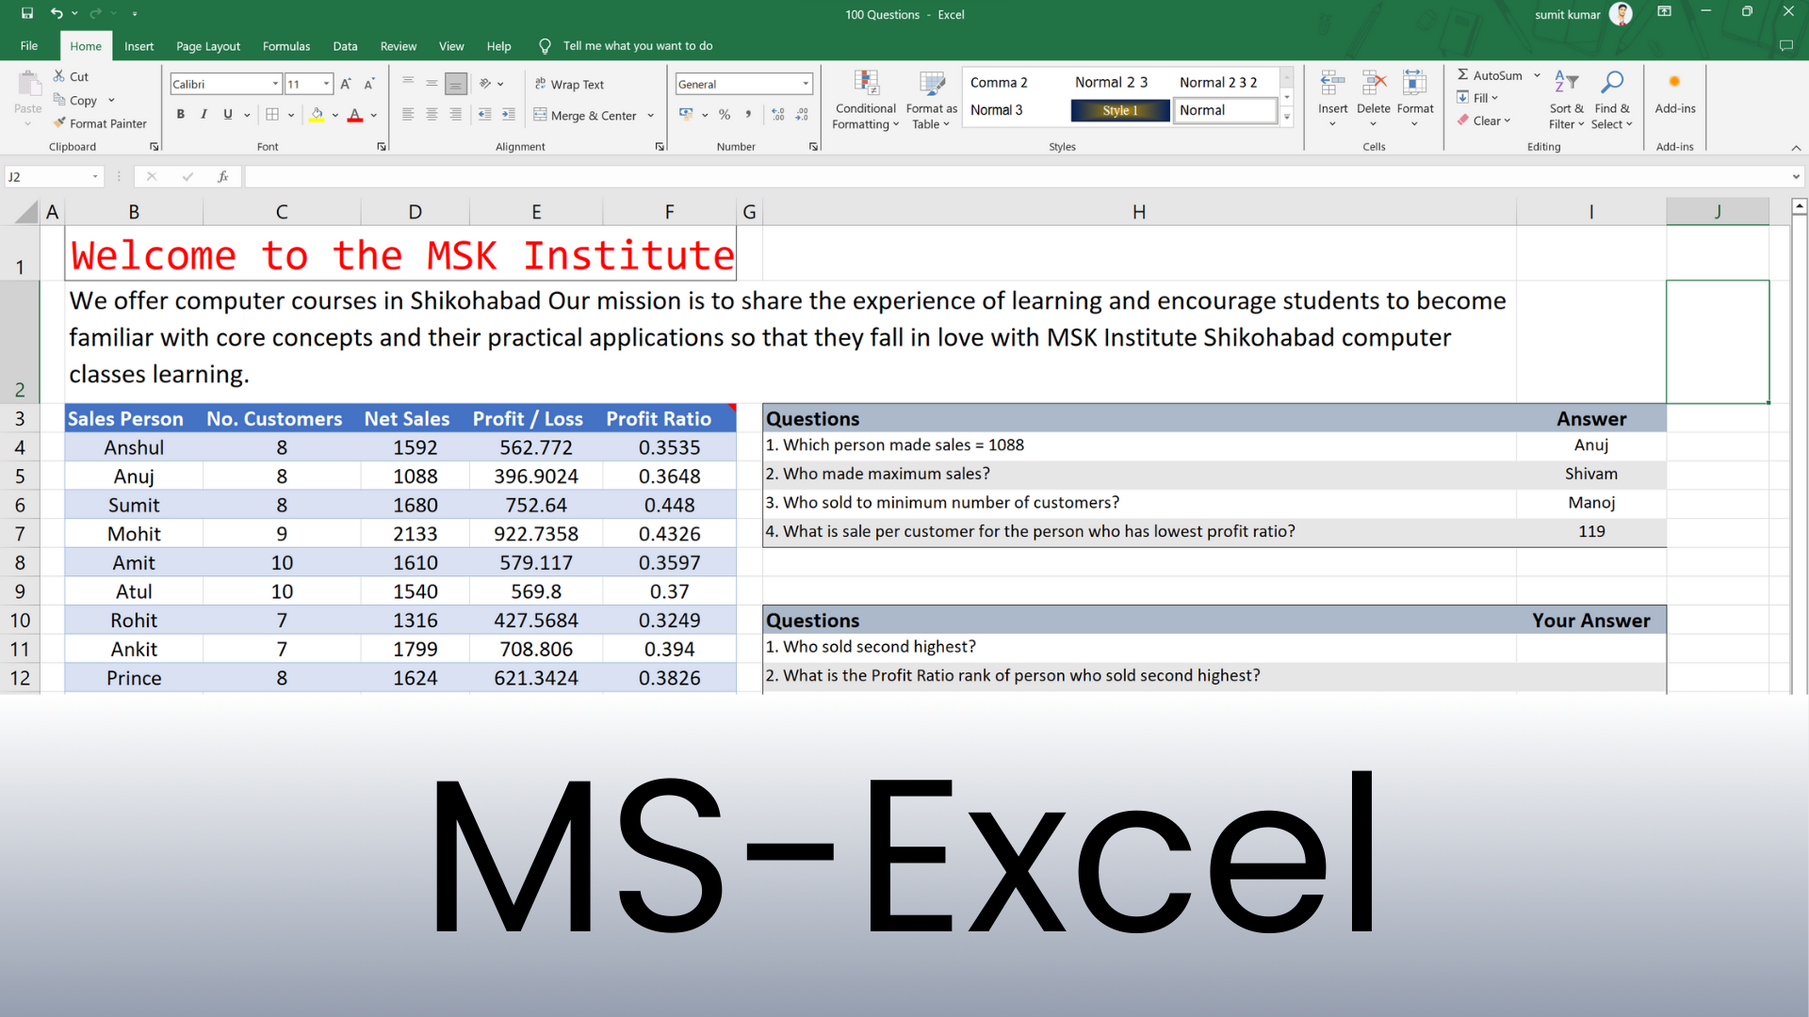Click the Add-ins icon
The width and height of the screenshot is (1809, 1017).
(x=1674, y=82)
